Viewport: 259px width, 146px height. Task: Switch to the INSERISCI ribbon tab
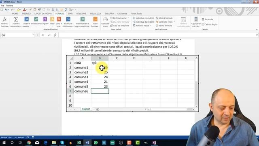[26, 13]
